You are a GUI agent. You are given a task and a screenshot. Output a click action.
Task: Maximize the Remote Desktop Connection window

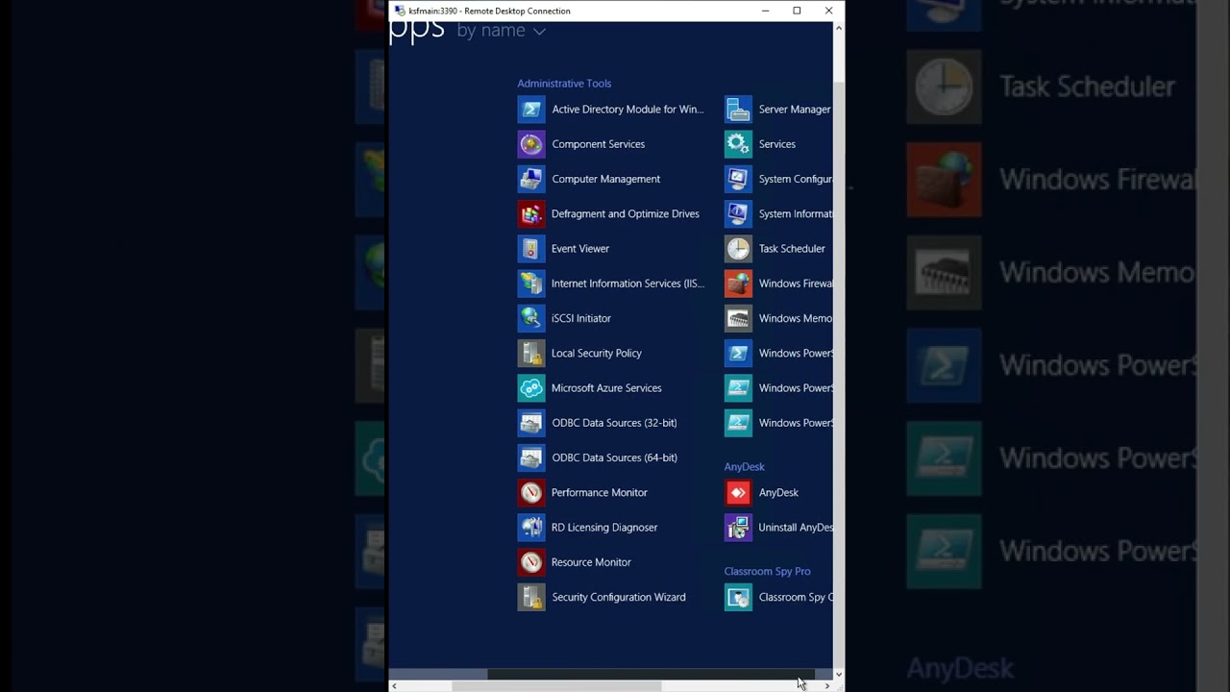click(x=797, y=11)
